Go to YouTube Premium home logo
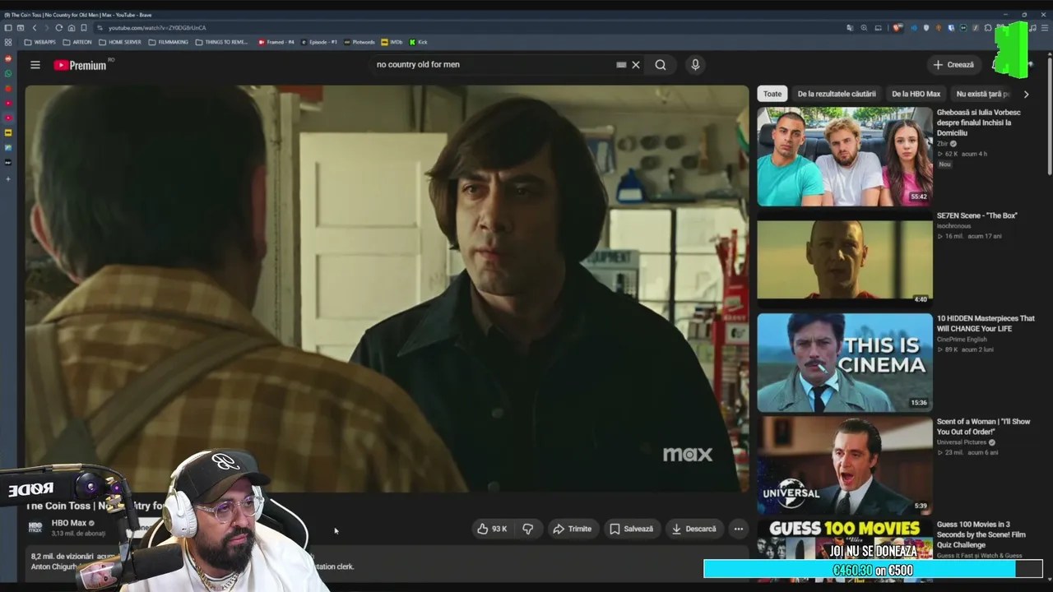This screenshot has width=1053, height=592. tap(81, 65)
